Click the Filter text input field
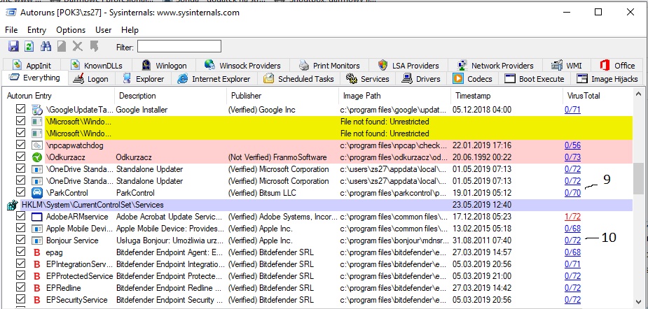The height and width of the screenshot is (309, 648). (179, 47)
